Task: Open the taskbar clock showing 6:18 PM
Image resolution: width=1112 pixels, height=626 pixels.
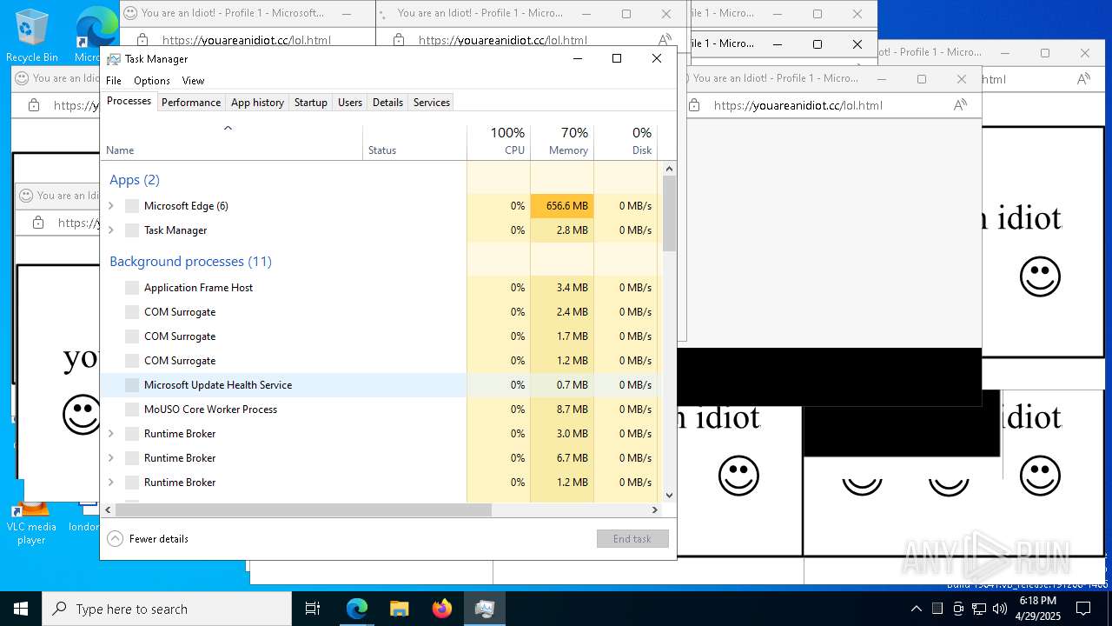Action: pos(1038,609)
